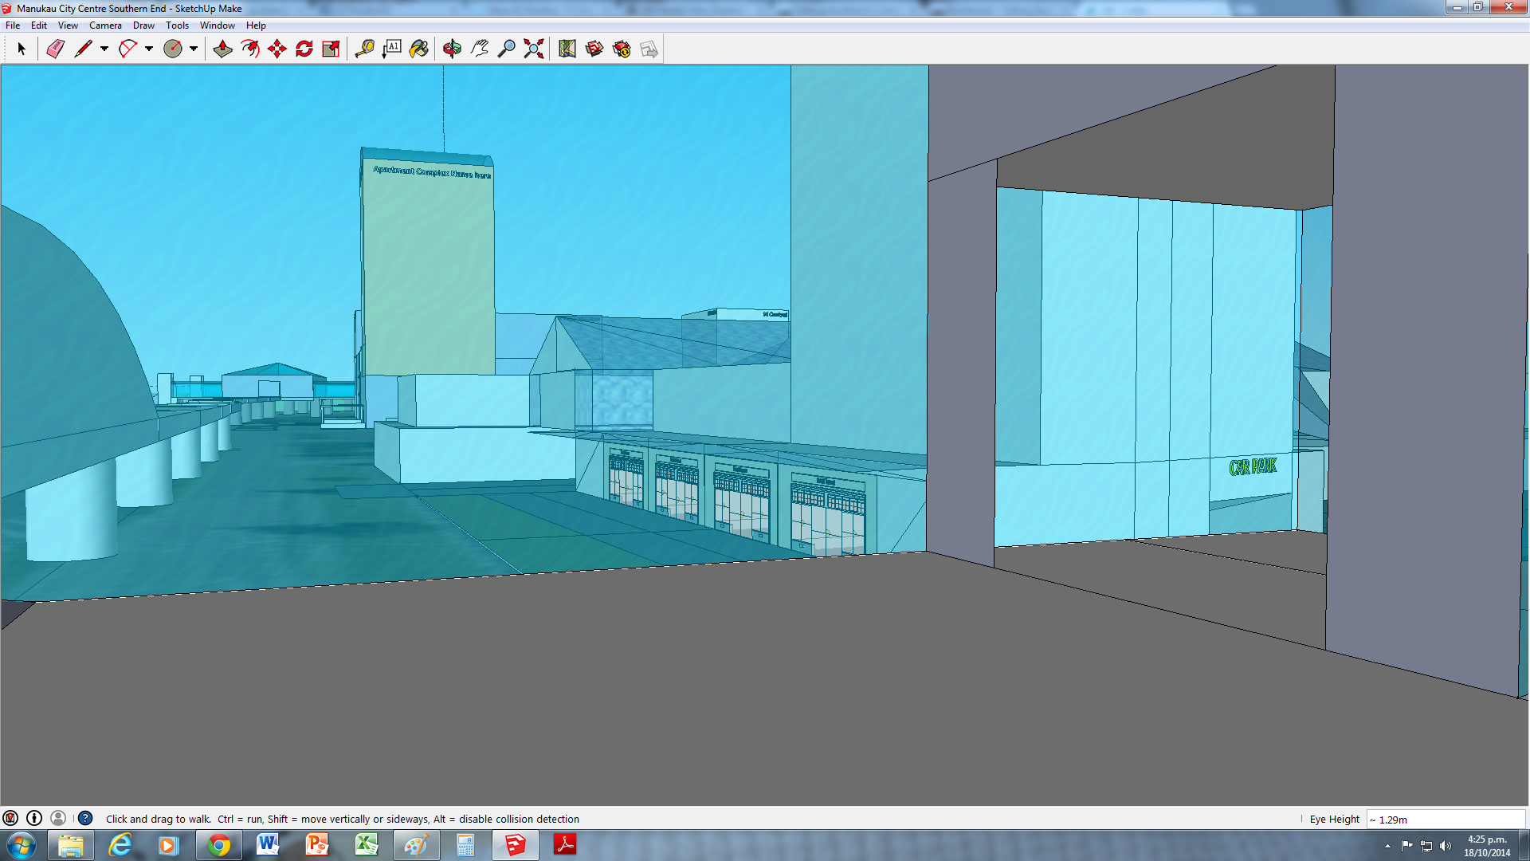
Task: Expand the Circle shape tool dropdown
Action: (x=194, y=49)
